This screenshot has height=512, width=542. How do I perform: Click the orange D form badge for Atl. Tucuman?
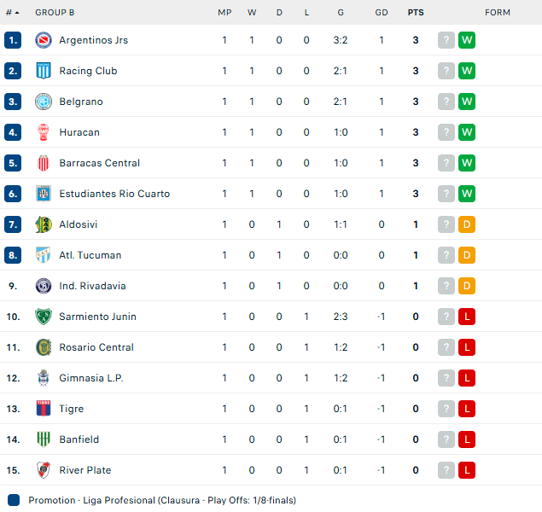(467, 255)
